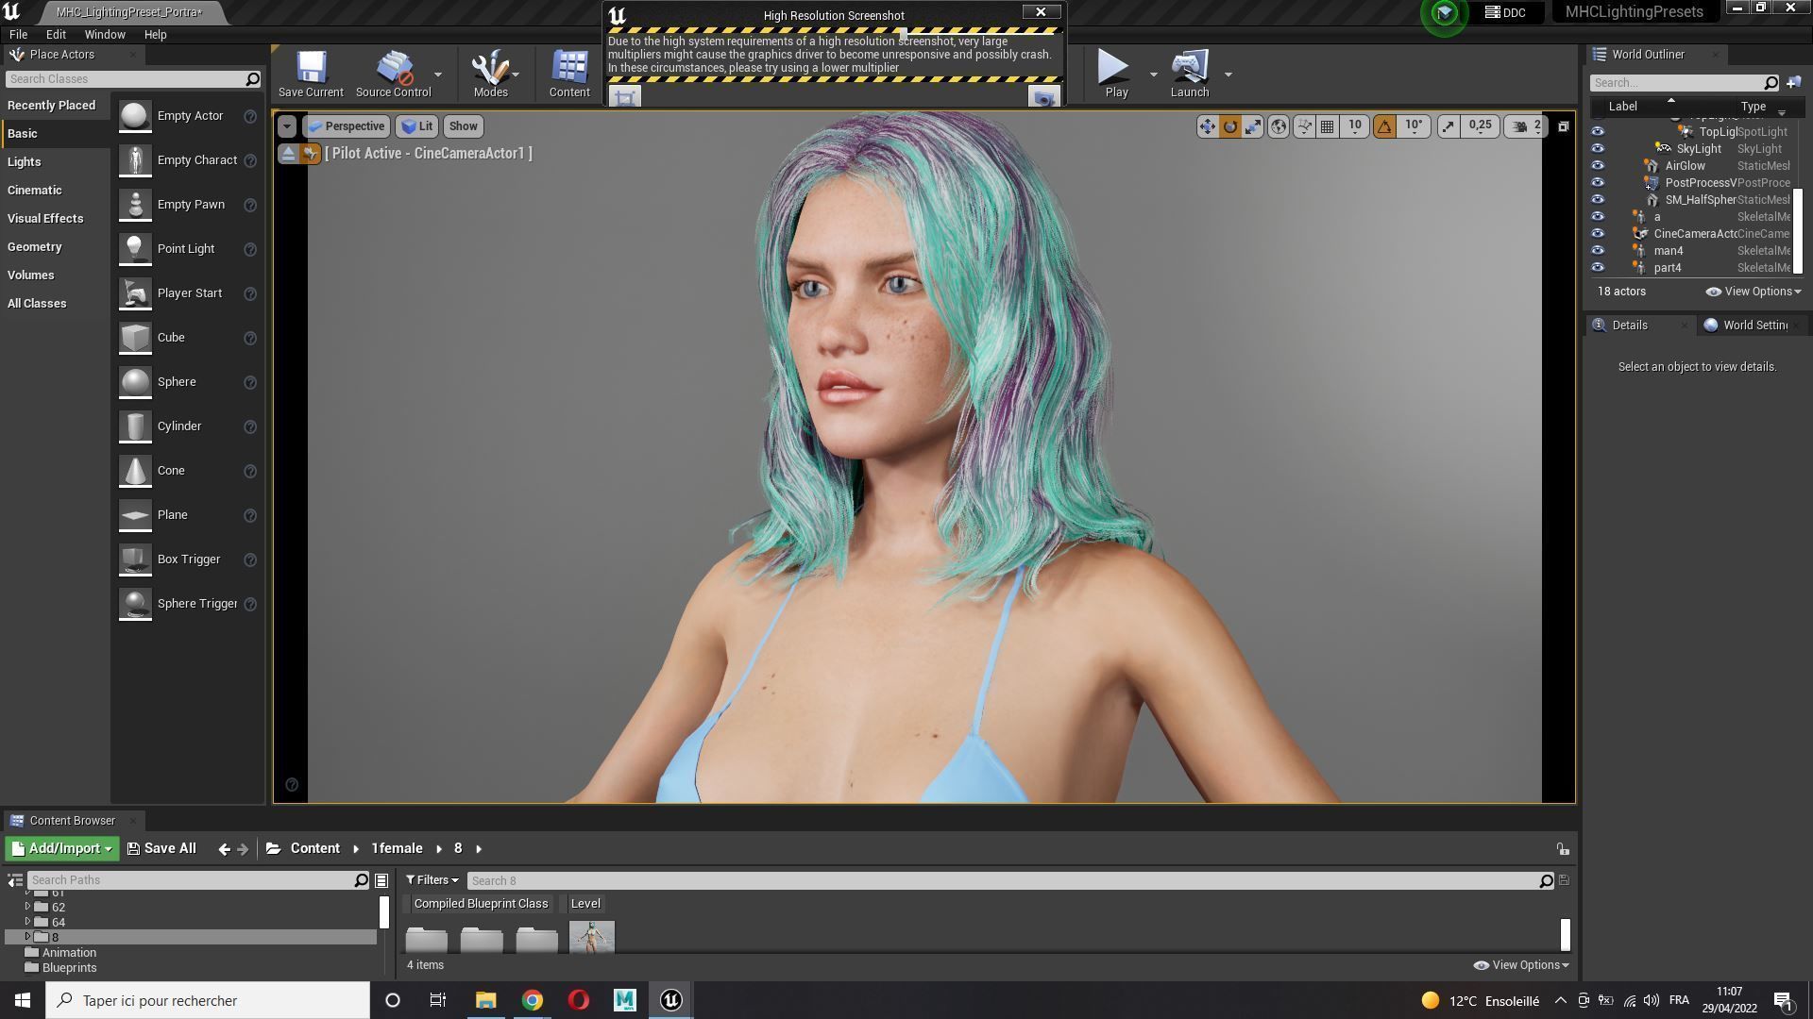
Task: Open the Content toolbar icon
Action: pos(569,74)
